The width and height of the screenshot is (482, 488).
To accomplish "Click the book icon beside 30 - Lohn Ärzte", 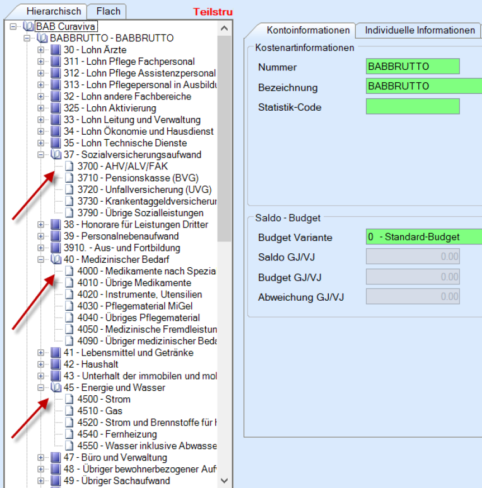I will 56,50.
